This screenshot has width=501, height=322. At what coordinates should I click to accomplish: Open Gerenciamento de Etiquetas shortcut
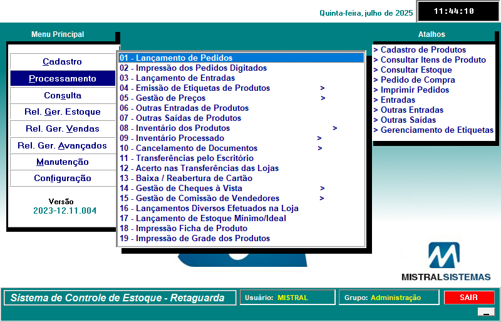coord(436,130)
